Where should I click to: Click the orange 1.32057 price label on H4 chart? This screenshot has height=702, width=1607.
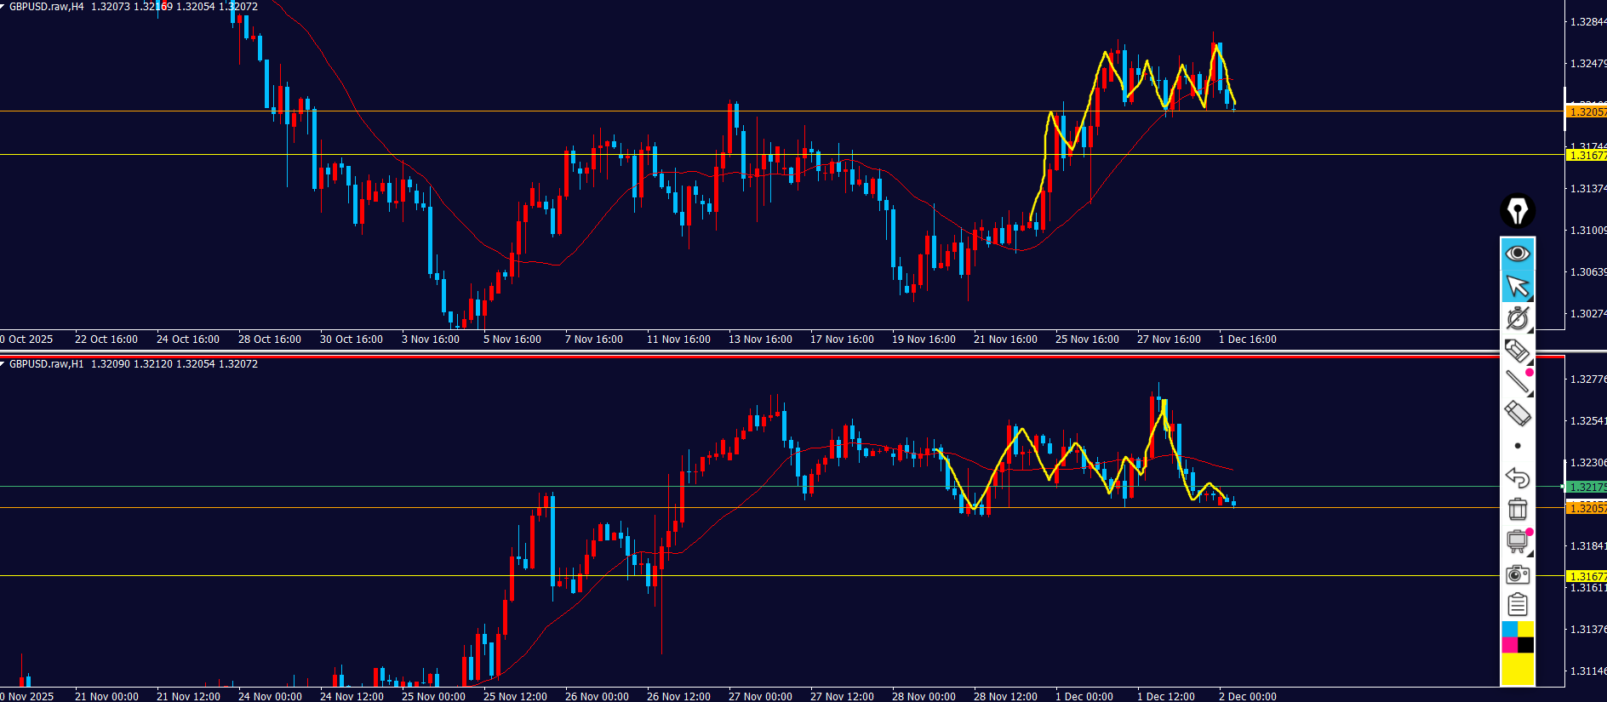pos(1587,111)
